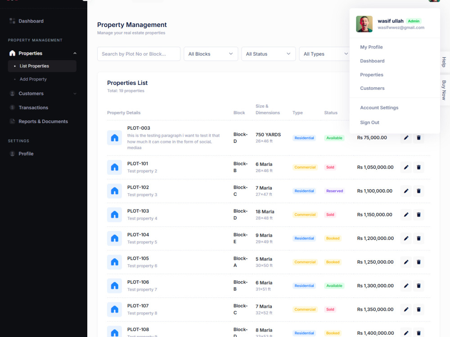Screen dimensions: 450x337
Task: Choose Properties in the user menu
Action: 372,75
